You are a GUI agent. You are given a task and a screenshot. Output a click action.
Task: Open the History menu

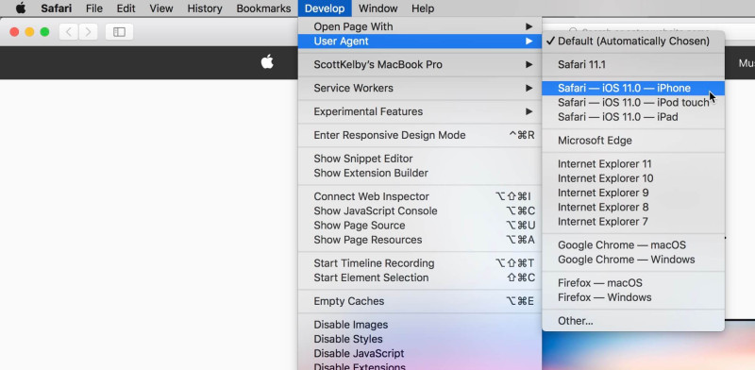(x=205, y=8)
